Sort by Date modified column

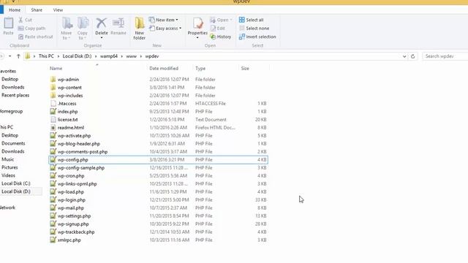pyautogui.click(x=164, y=68)
